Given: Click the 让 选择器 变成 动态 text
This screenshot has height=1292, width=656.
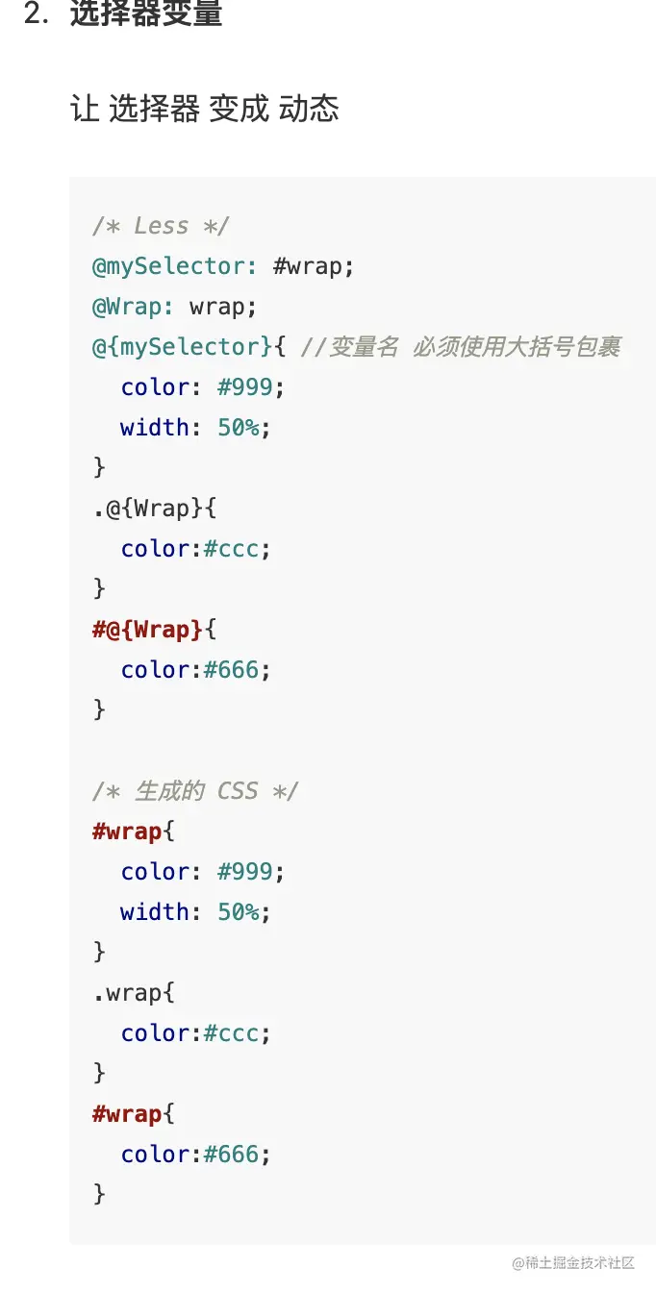Looking at the screenshot, I should (205, 109).
